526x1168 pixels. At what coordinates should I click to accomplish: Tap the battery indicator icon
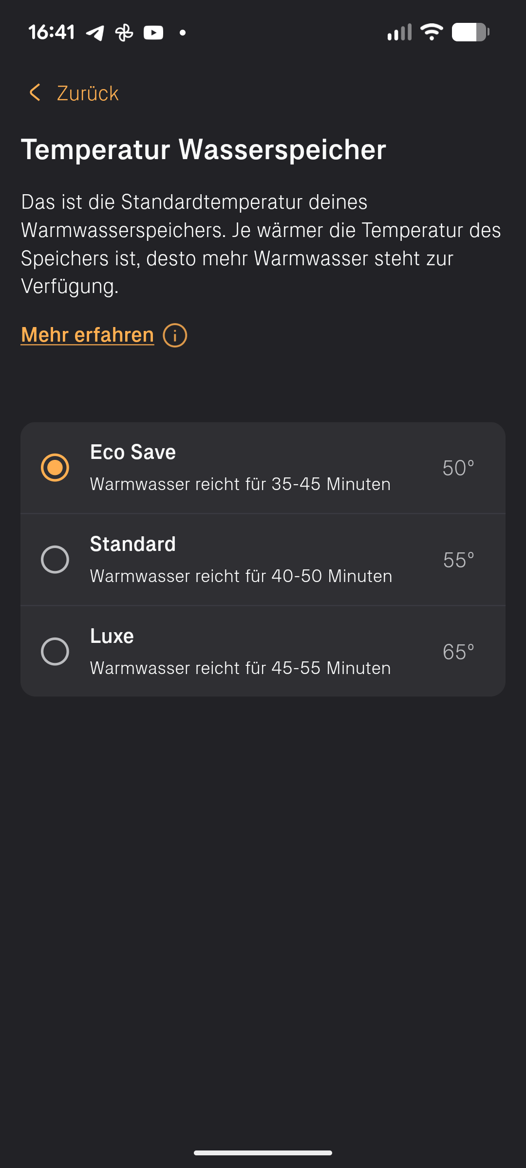[470, 32]
